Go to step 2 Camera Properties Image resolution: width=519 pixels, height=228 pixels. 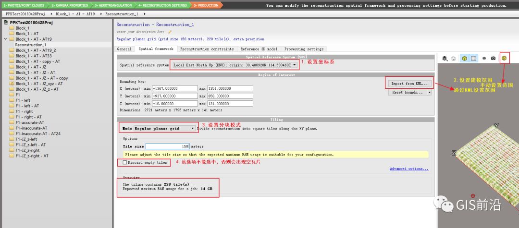(x=70, y=5)
